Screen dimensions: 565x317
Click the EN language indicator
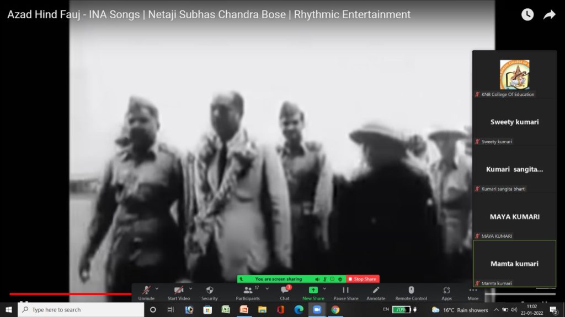point(386,309)
